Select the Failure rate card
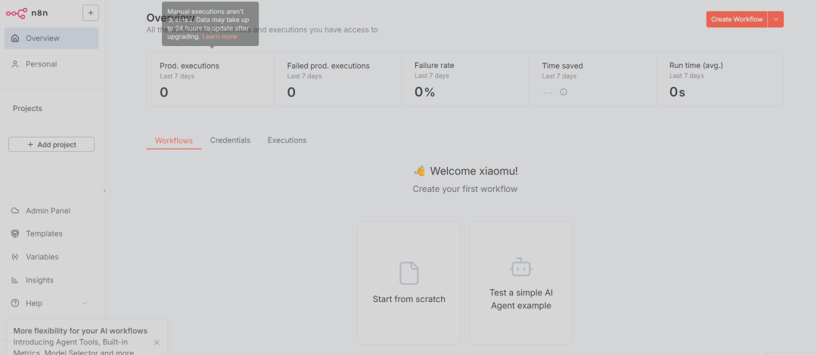 pyautogui.click(x=464, y=79)
